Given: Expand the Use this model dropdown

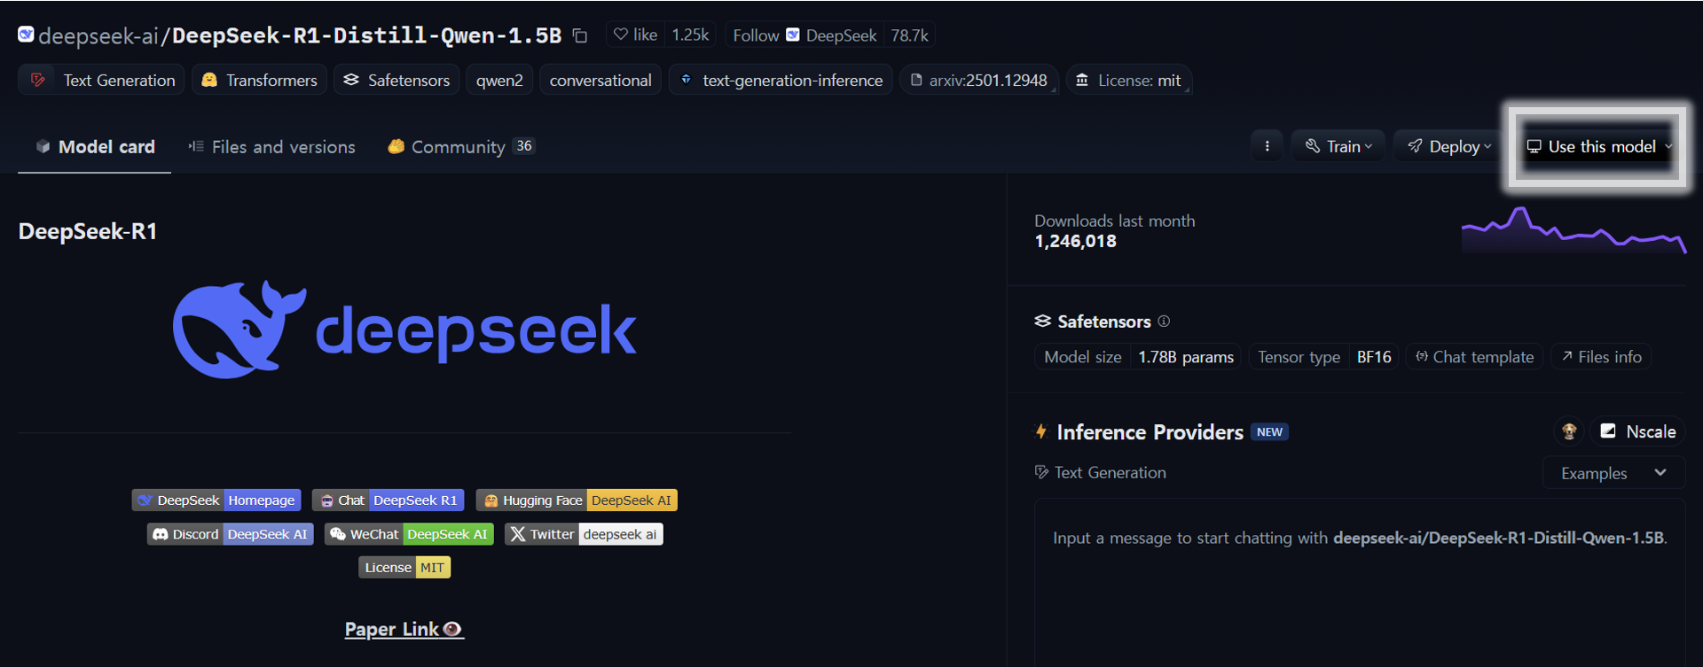Looking at the screenshot, I should click(x=1597, y=146).
